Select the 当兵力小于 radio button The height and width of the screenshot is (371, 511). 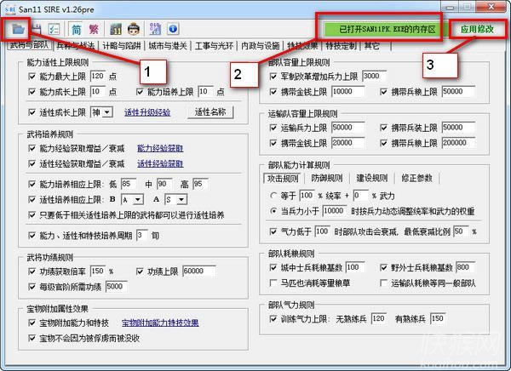click(x=273, y=210)
